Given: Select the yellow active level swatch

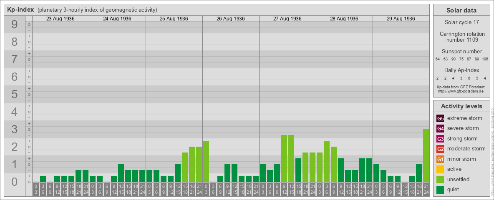Looking at the screenshot, I should (x=441, y=169).
